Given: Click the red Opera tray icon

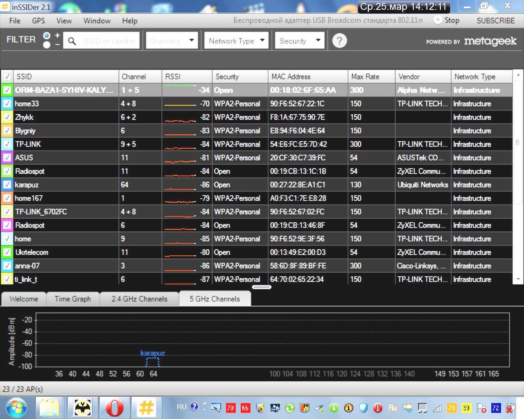Looking at the screenshot, I should 378,408.
